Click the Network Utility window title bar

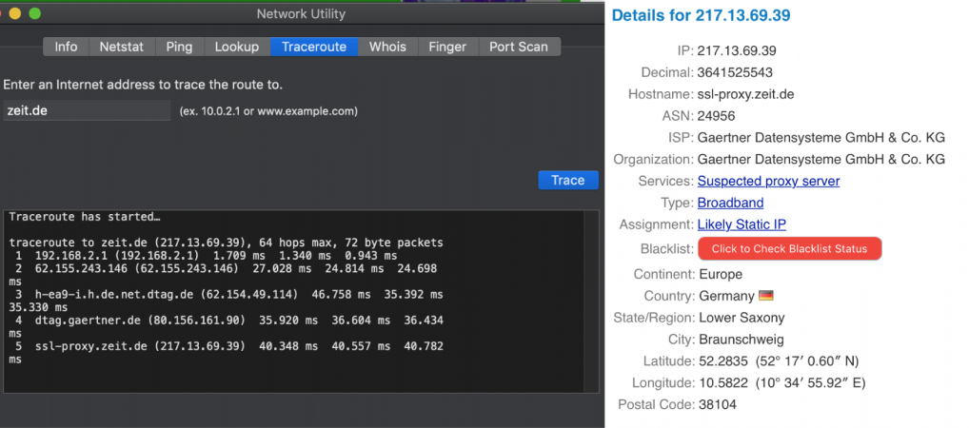[301, 14]
